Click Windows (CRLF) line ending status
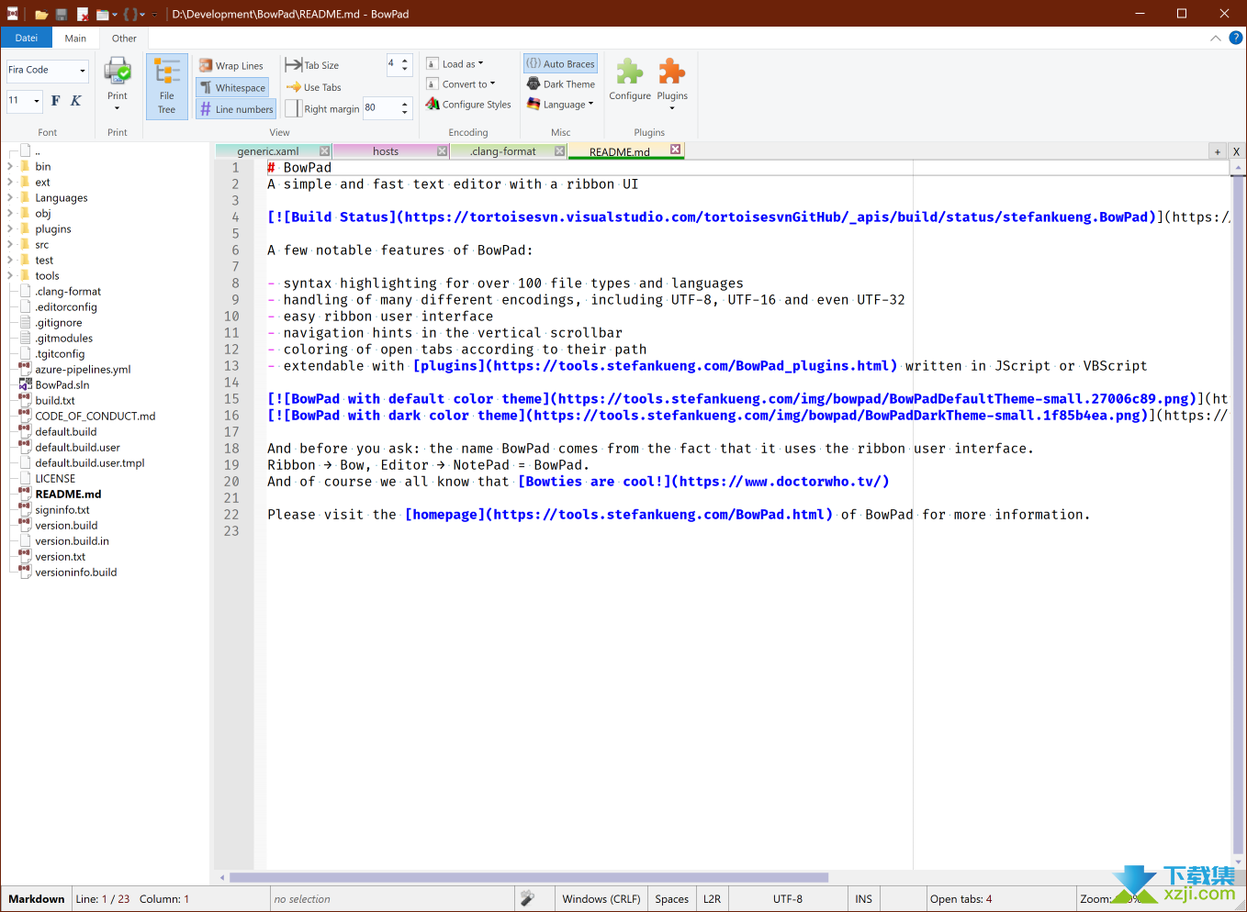 [601, 899]
